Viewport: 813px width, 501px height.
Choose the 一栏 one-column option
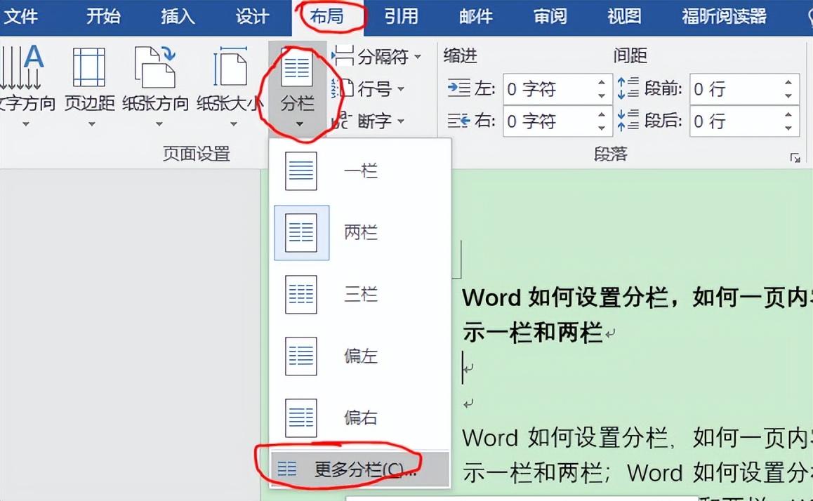point(360,171)
